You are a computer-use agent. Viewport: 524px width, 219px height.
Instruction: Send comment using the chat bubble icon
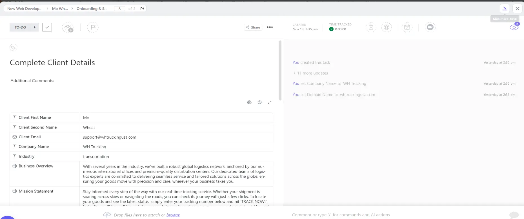pos(514,215)
